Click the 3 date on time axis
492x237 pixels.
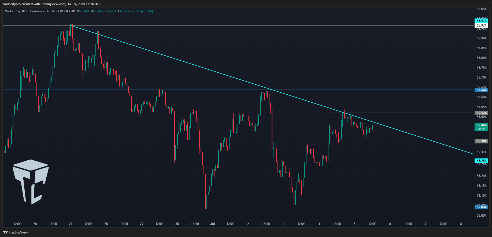pos(284,224)
